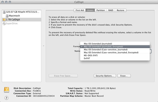The height and width of the screenshot is (102, 158).
Task: Click the S.M.A.R.T. Status value Not Supported
Action: pos(92,93)
